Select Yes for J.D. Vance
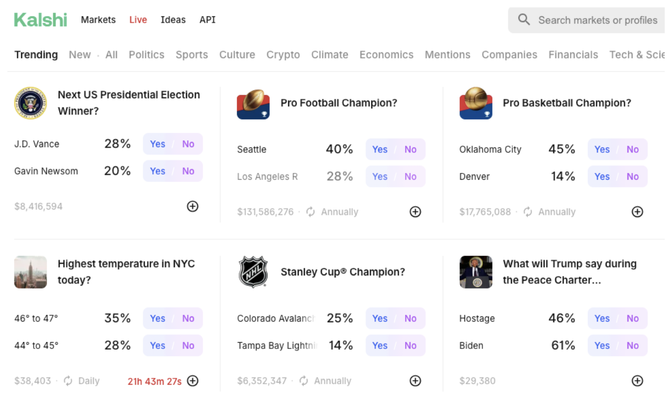 (157, 144)
